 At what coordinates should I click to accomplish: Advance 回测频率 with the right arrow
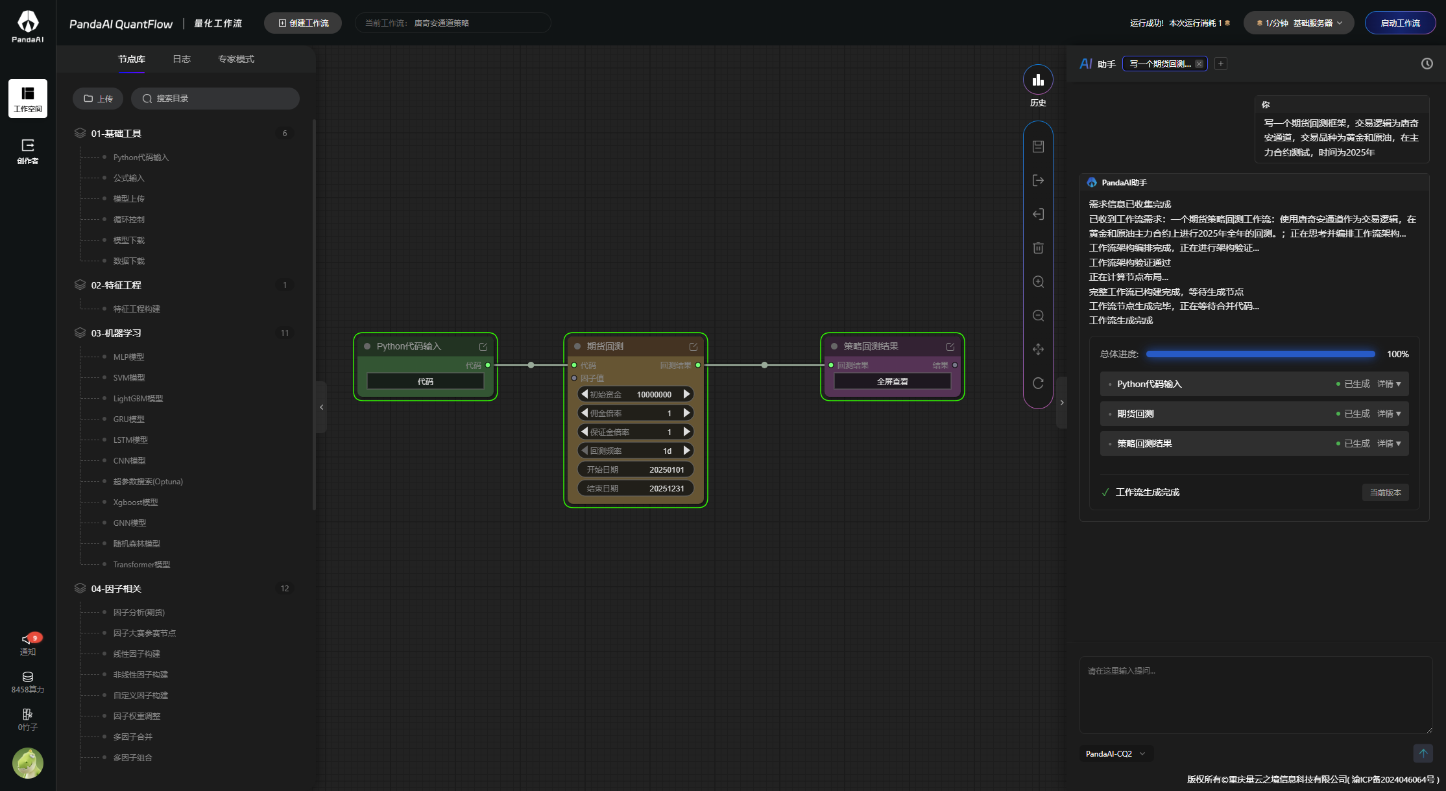click(x=686, y=451)
